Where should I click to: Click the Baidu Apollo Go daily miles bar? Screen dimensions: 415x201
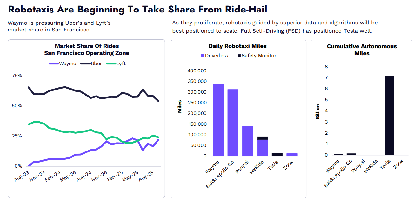pyautogui.click(x=233, y=123)
